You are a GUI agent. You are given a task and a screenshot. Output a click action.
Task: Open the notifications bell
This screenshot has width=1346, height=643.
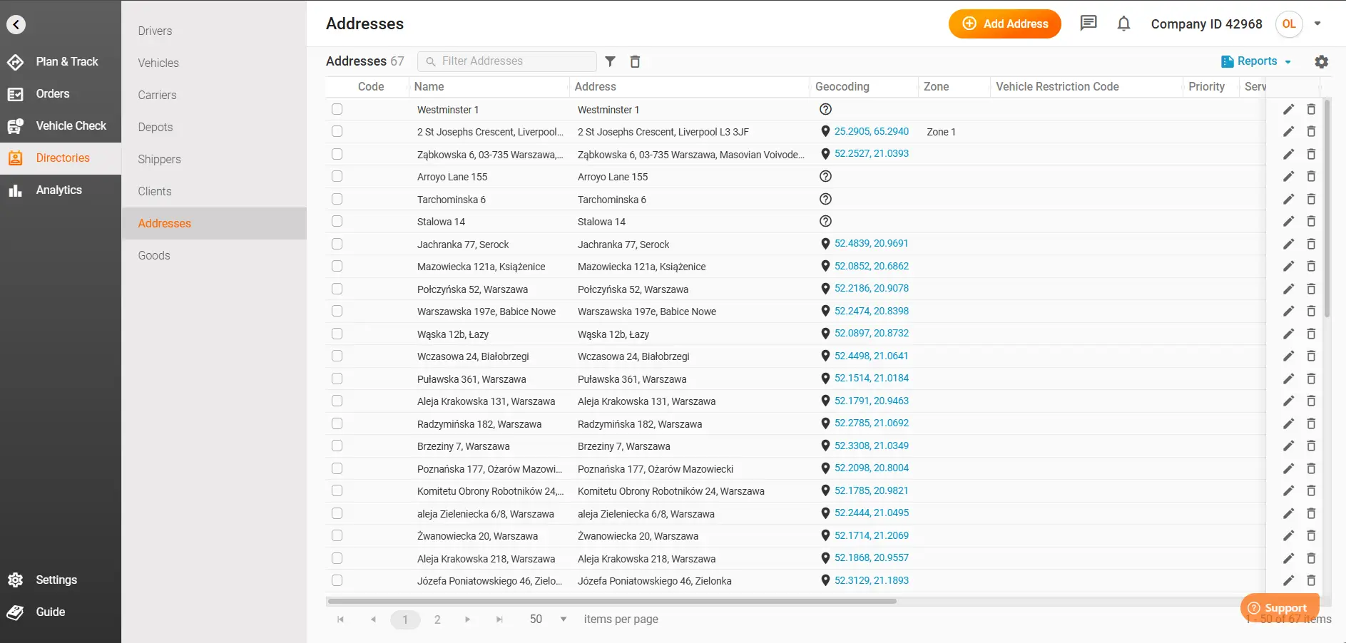(x=1123, y=24)
